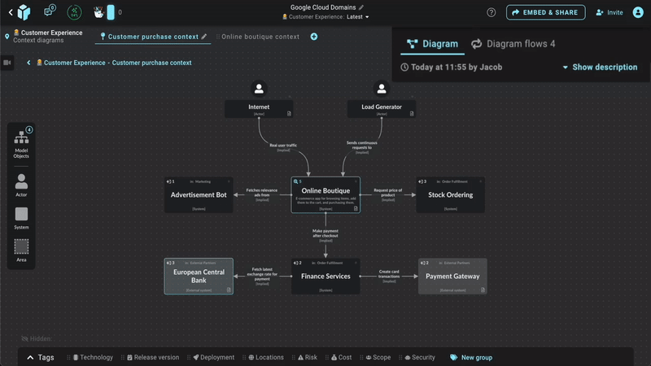Open the Online boutique context tab
The image size is (651, 366).
pos(260,37)
